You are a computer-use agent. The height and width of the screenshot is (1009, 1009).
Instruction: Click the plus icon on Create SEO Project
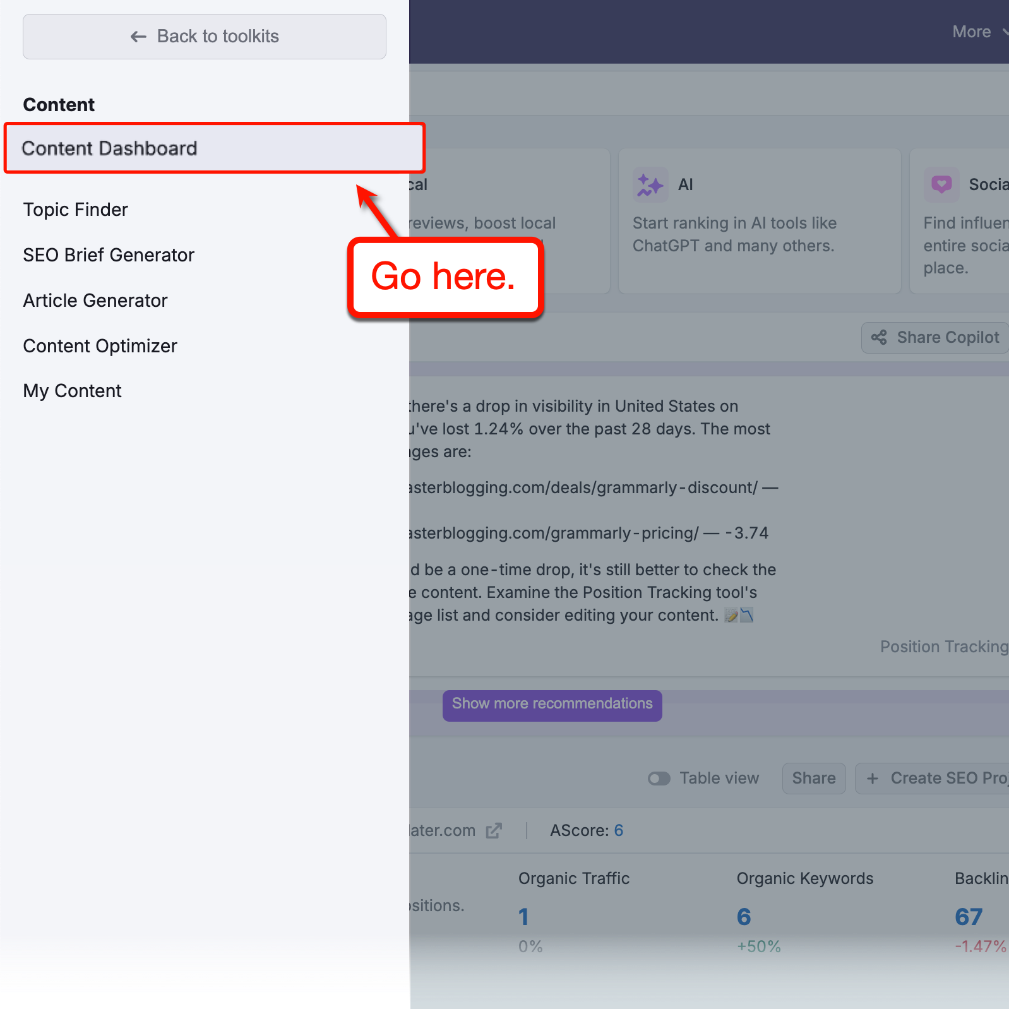click(x=873, y=779)
